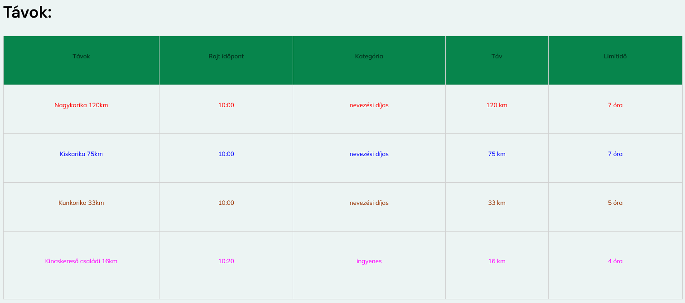This screenshot has width=685, height=303.
Task: Click the red 'Nagykarika 120km' cell
Action: [x=81, y=105]
